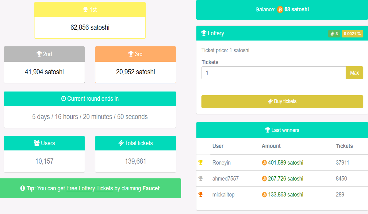Click the green ticket count badge showing 3

coord(334,34)
